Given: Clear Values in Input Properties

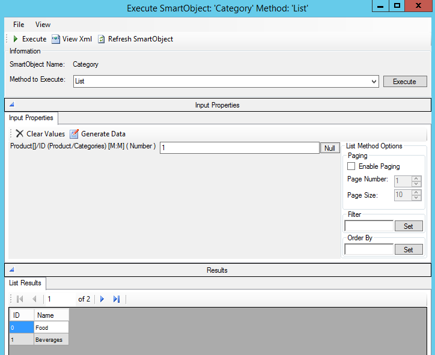Looking at the screenshot, I should pyautogui.click(x=40, y=134).
